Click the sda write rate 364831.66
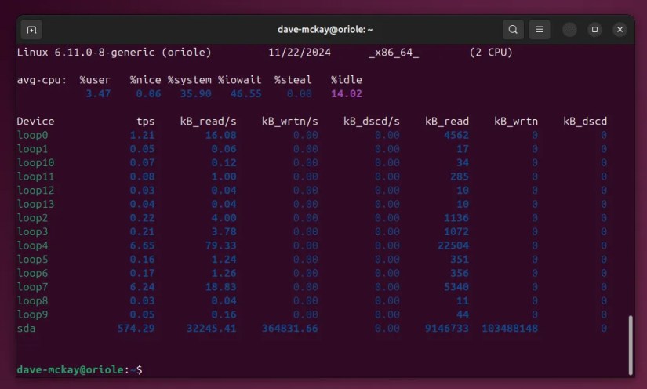This screenshot has width=647, height=389. coord(290,329)
